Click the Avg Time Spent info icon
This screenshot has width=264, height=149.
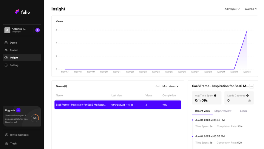(x=215, y=96)
